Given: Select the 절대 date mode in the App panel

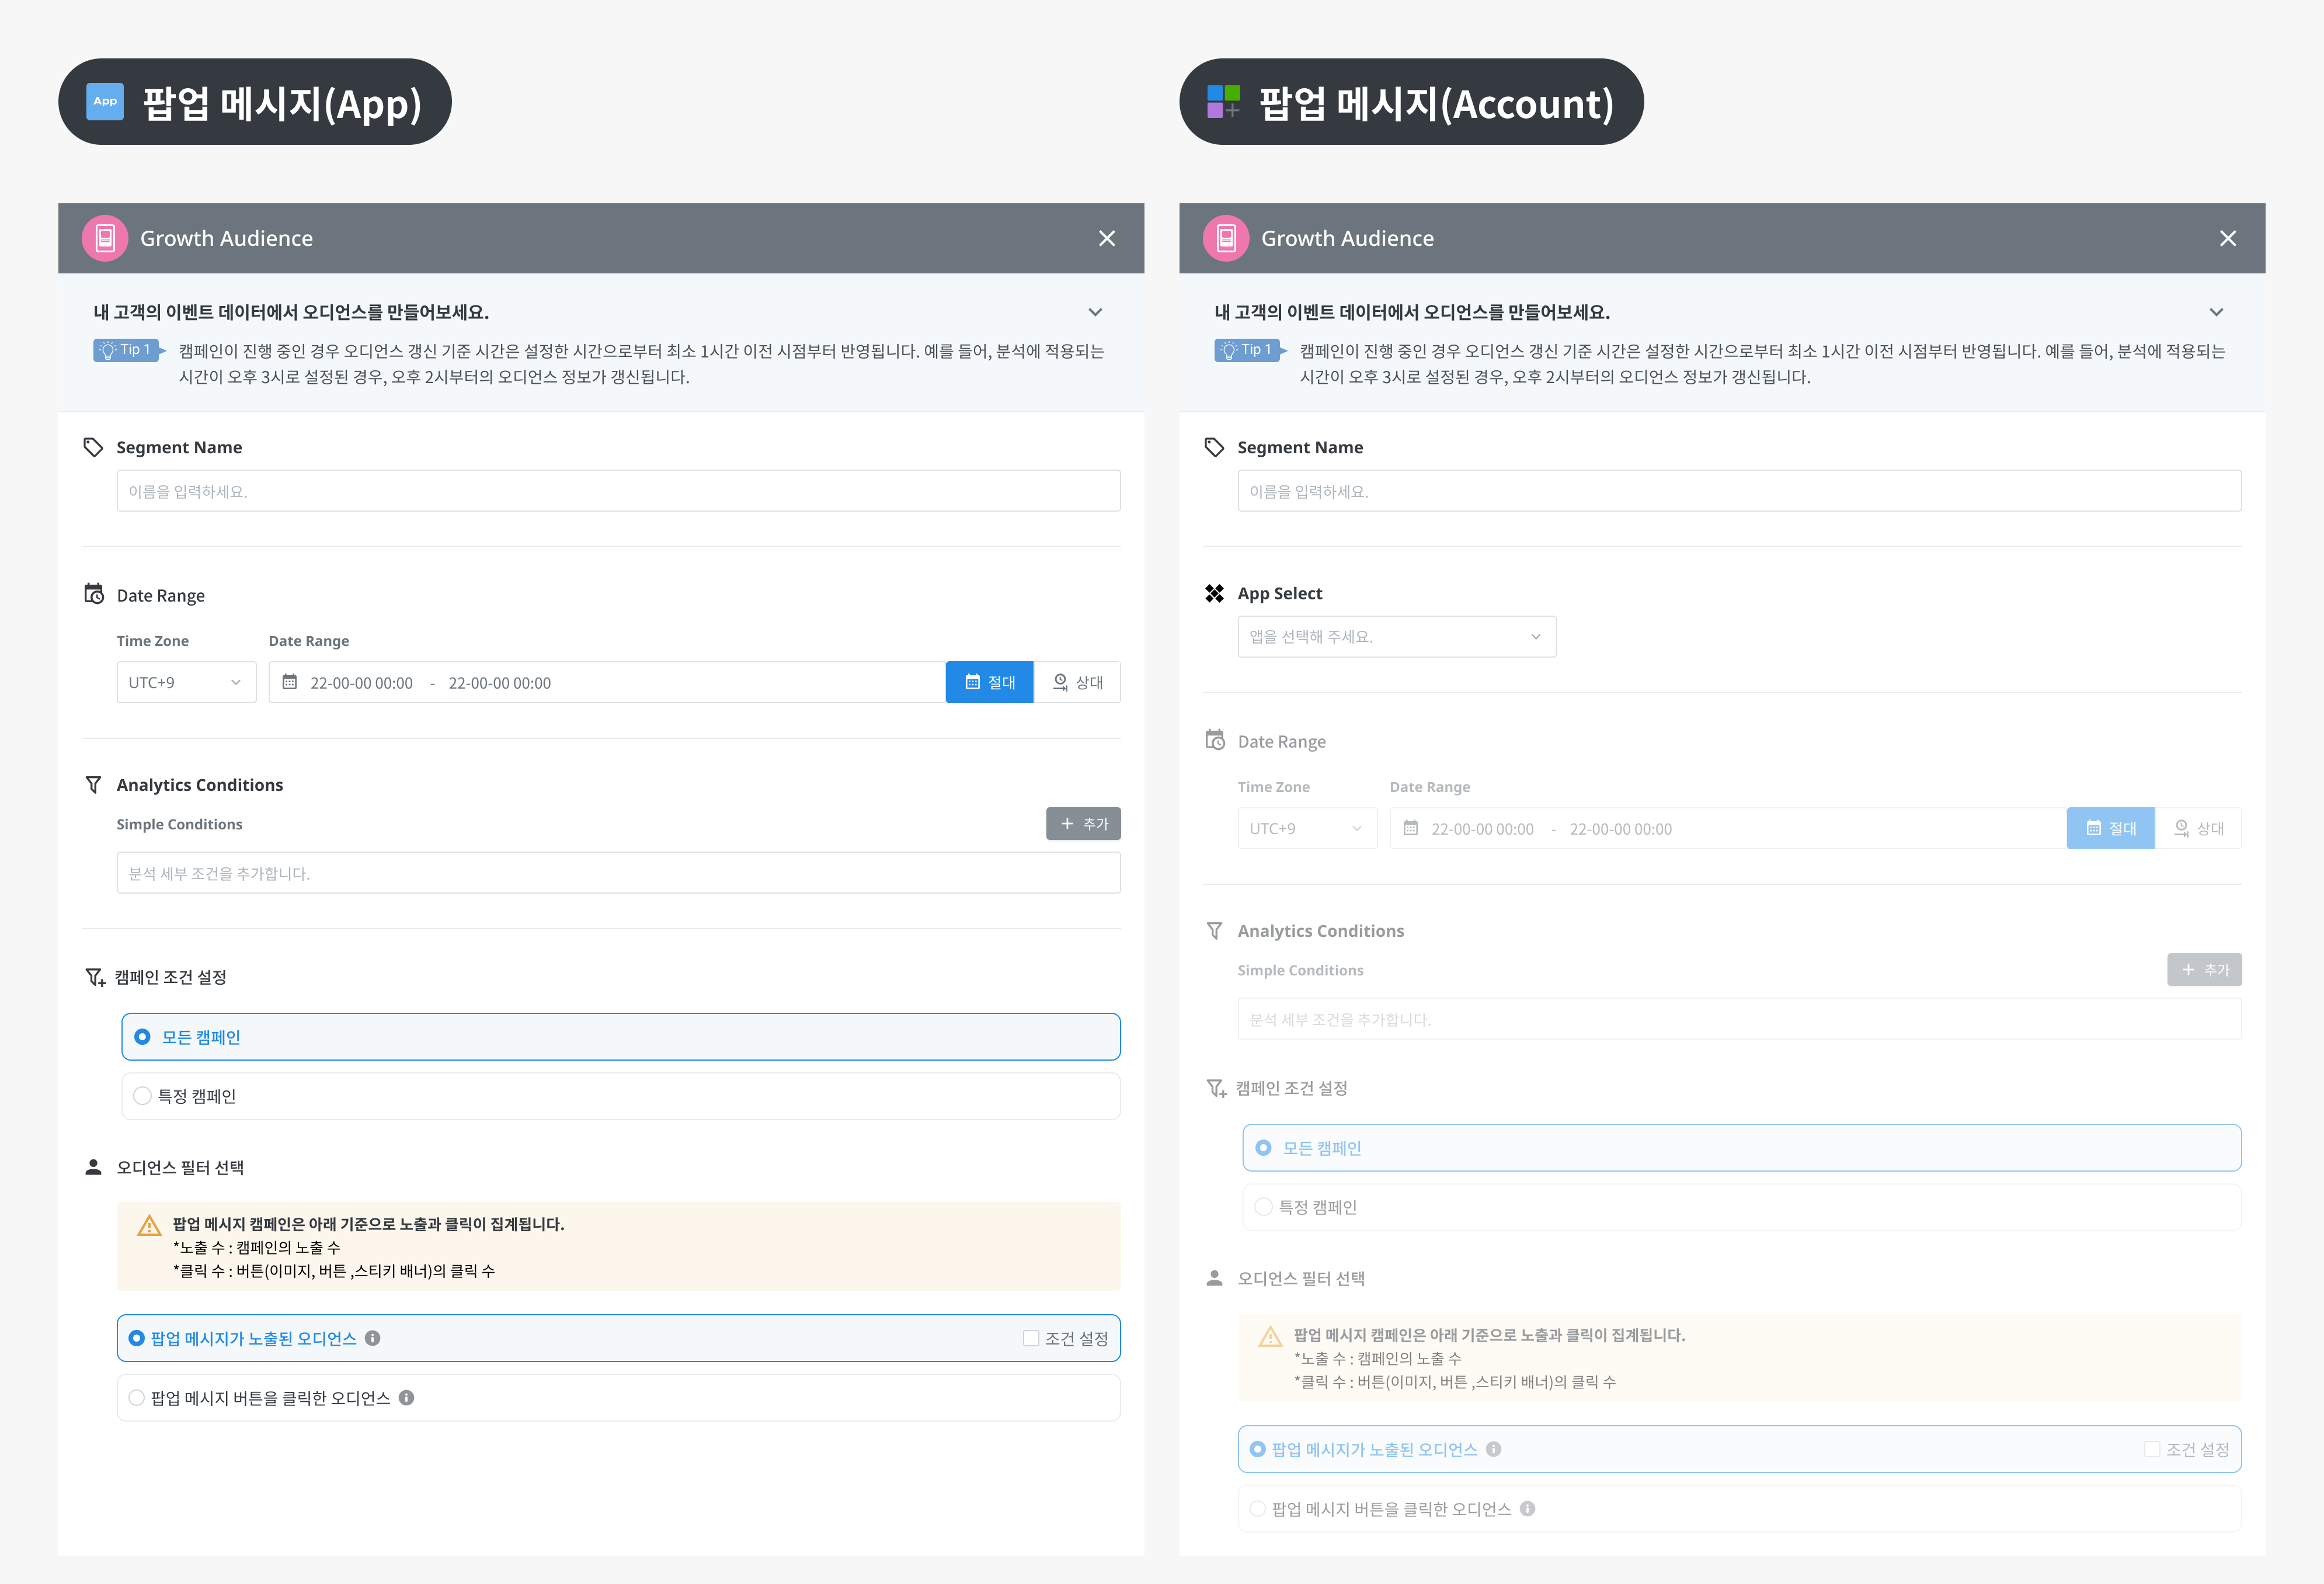Looking at the screenshot, I should 989,682.
